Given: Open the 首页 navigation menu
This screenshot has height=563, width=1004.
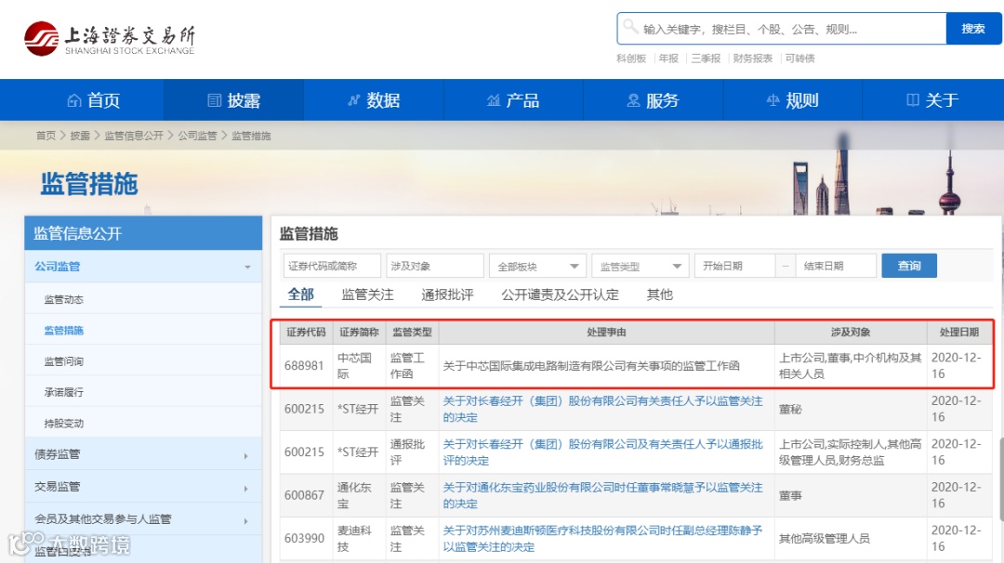Looking at the screenshot, I should pos(94,100).
